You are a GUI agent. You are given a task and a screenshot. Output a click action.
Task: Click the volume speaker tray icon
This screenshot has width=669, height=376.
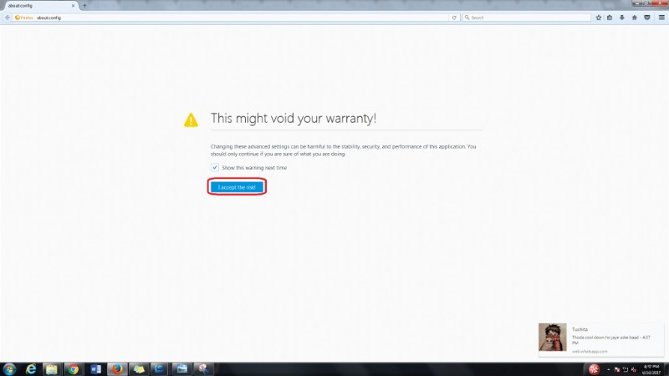tap(634, 369)
